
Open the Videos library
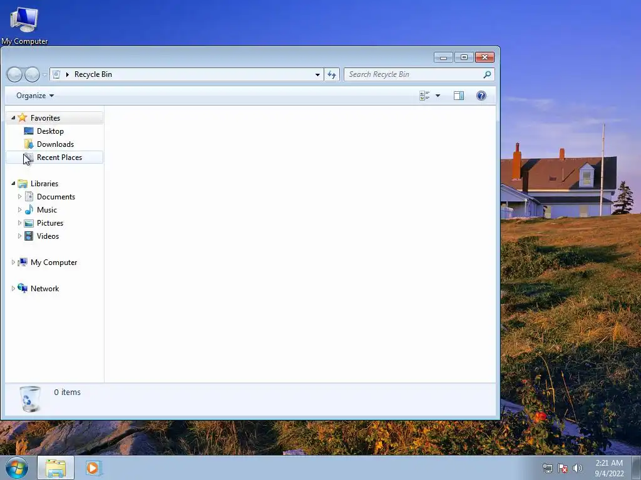coord(48,236)
